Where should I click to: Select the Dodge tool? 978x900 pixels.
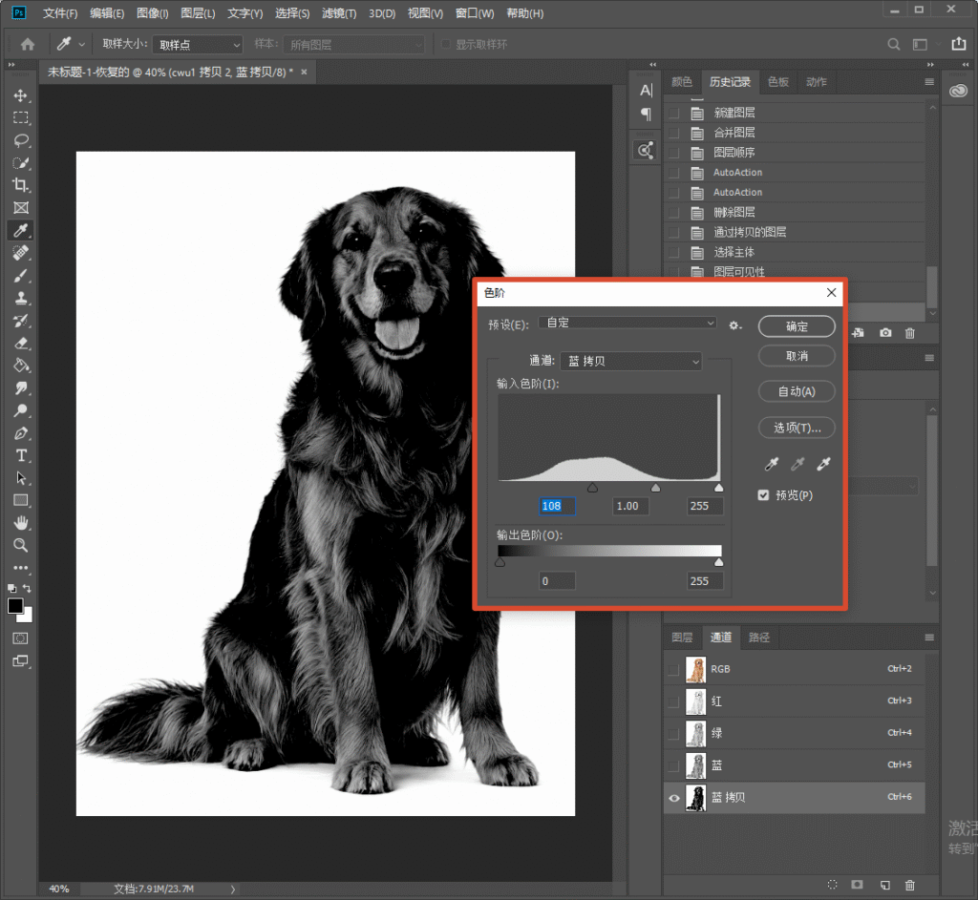[21, 410]
